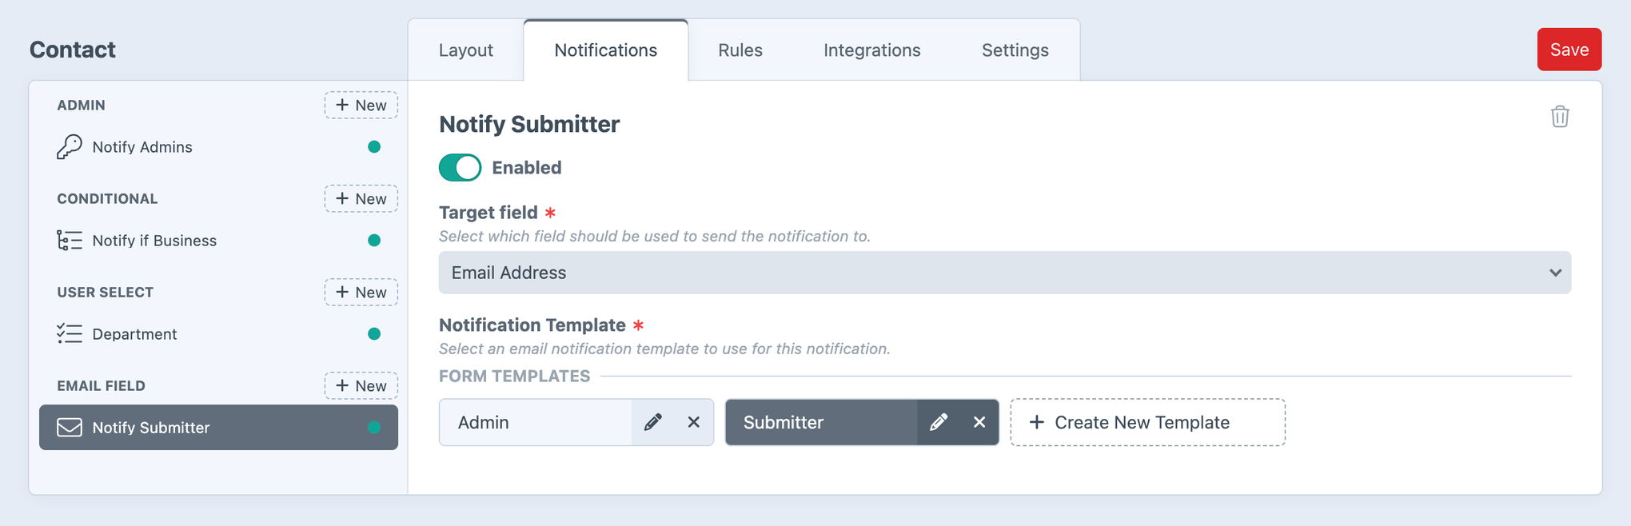
Task: Open the trash icon to delete this notification
Action: point(1560,117)
